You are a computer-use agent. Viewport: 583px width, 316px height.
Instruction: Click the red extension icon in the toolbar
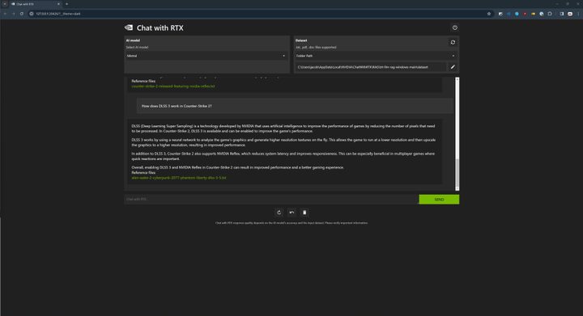click(525, 14)
